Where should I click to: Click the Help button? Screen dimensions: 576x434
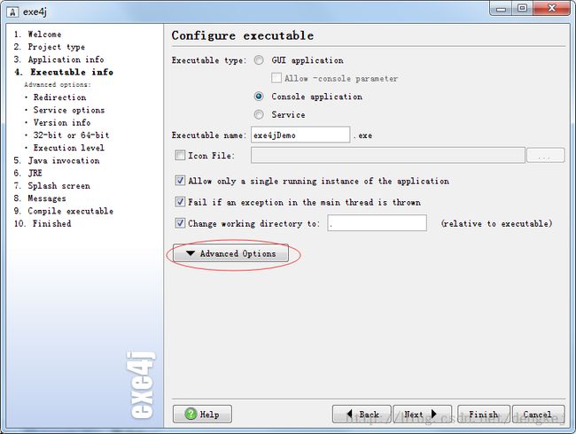tap(202, 415)
